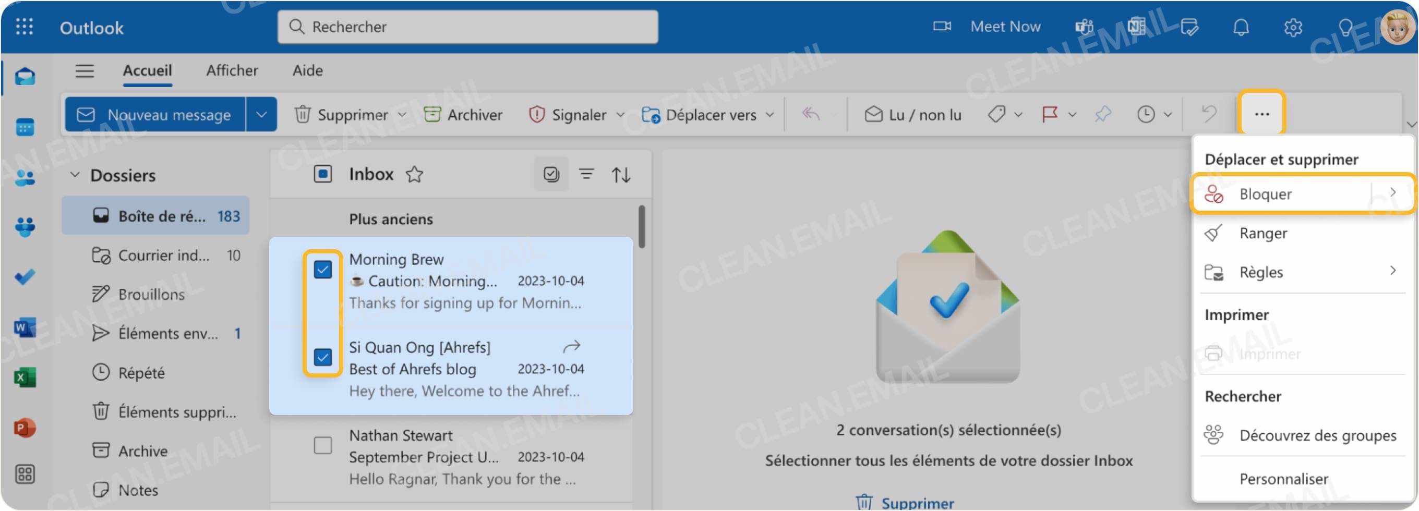Click the Nouveau message button
Viewport: 1419px width, 511px height.
[x=155, y=114]
